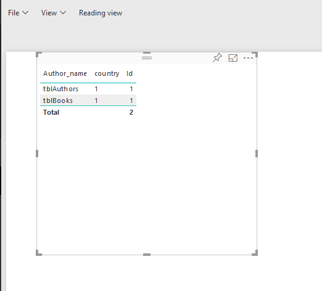Click the right edge middle handle

[x=257, y=154]
